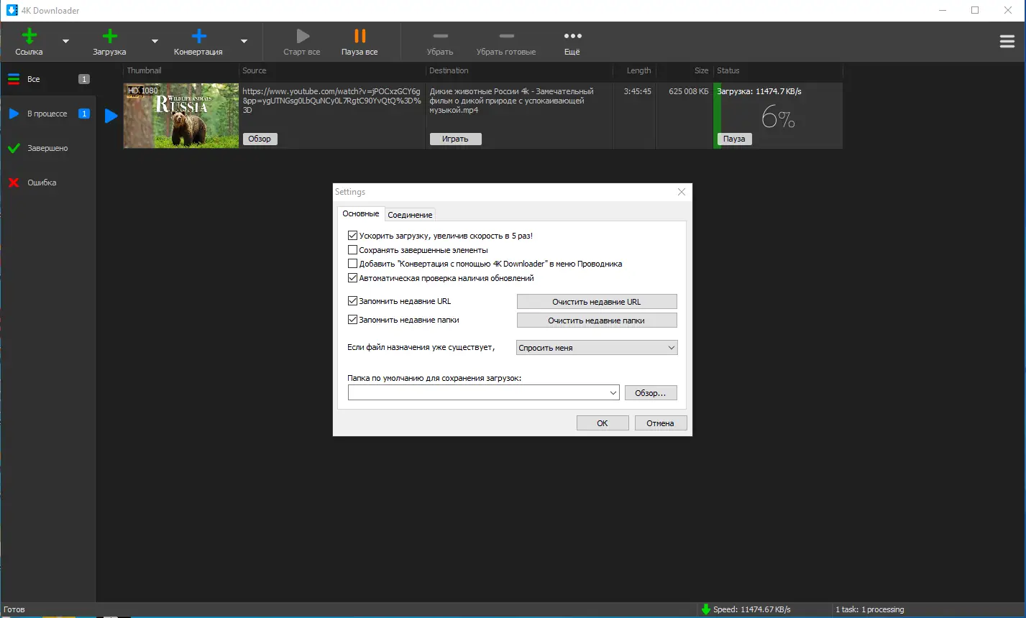
Task: Click 1 task: 1 processing in status bar
Action: (870, 609)
